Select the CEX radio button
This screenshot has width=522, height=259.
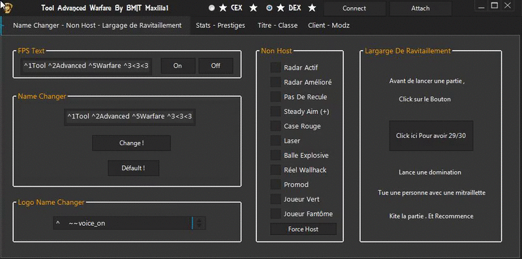211,8
